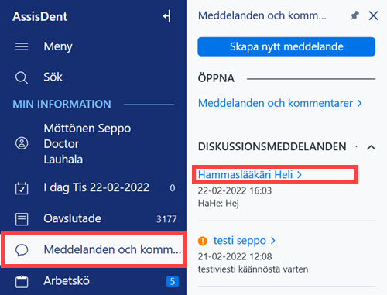This screenshot has height=295, width=387.
Task: Click the Sök magnifier icon
Action: point(22,77)
